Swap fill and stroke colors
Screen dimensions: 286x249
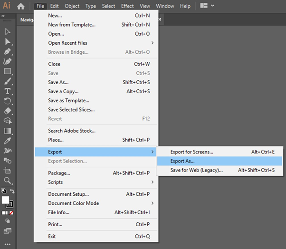(x=13, y=191)
